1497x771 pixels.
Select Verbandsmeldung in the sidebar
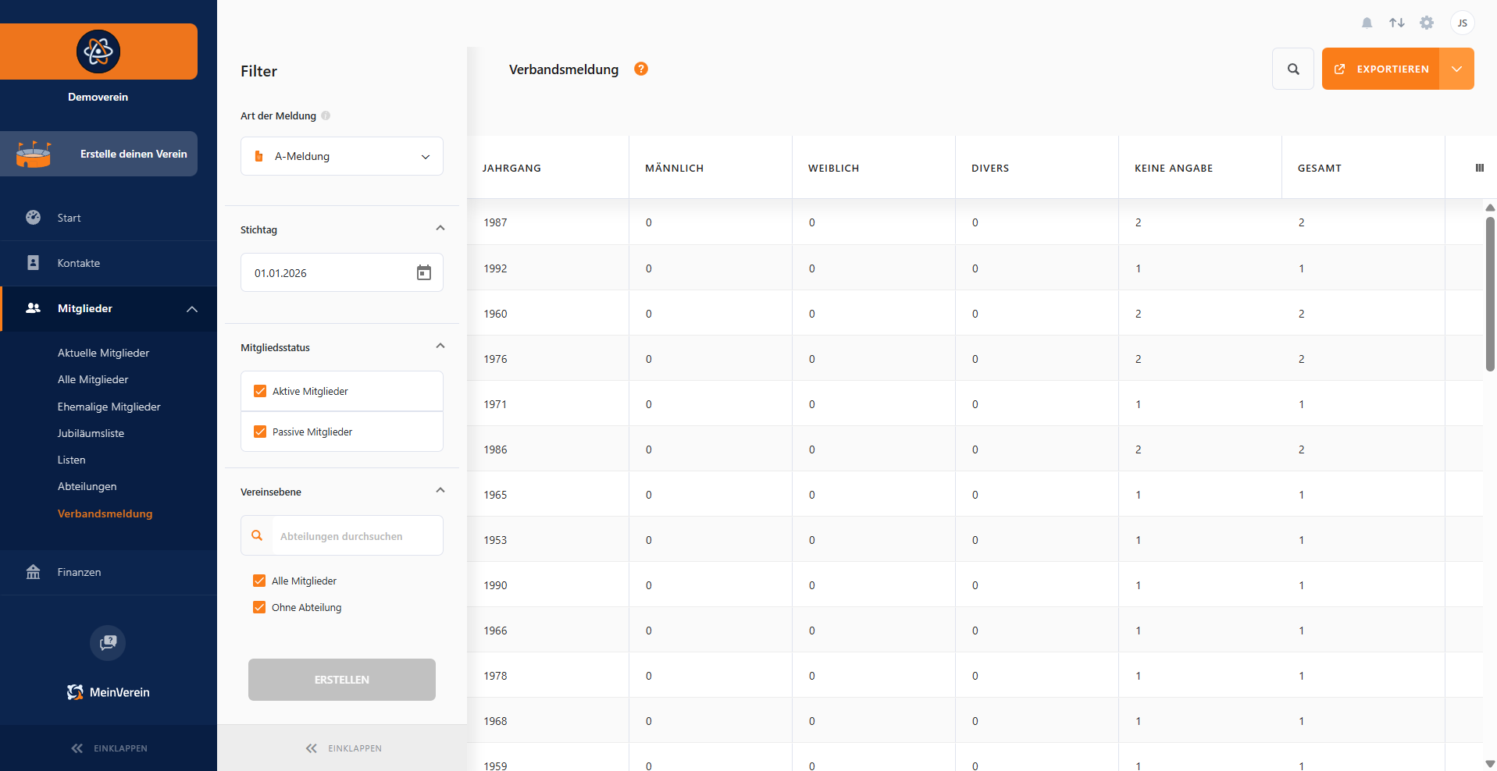click(105, 513)
